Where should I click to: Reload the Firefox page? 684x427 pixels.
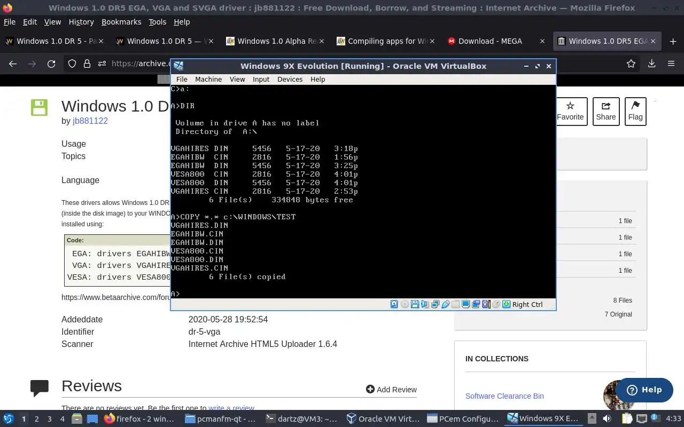click(51, 64)
